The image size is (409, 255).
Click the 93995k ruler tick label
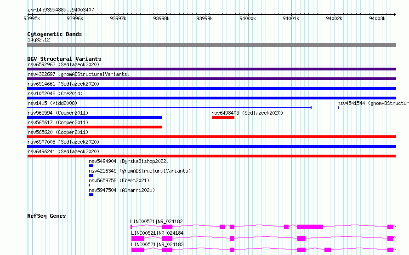tap(32, 18)
